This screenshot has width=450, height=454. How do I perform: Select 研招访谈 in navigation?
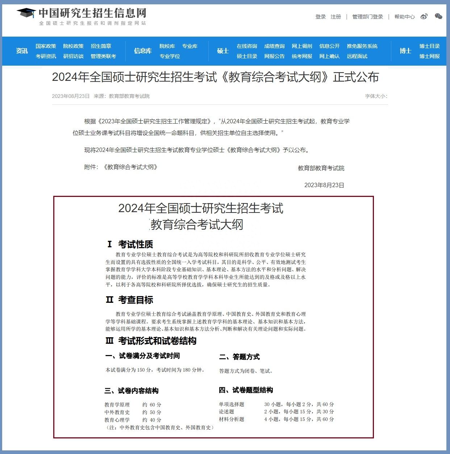pyautogui.click(x=74, y=56)
